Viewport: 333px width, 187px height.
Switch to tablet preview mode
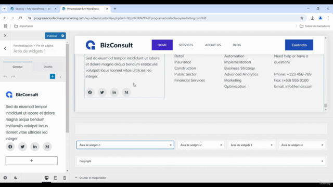(x=56, y=178)
